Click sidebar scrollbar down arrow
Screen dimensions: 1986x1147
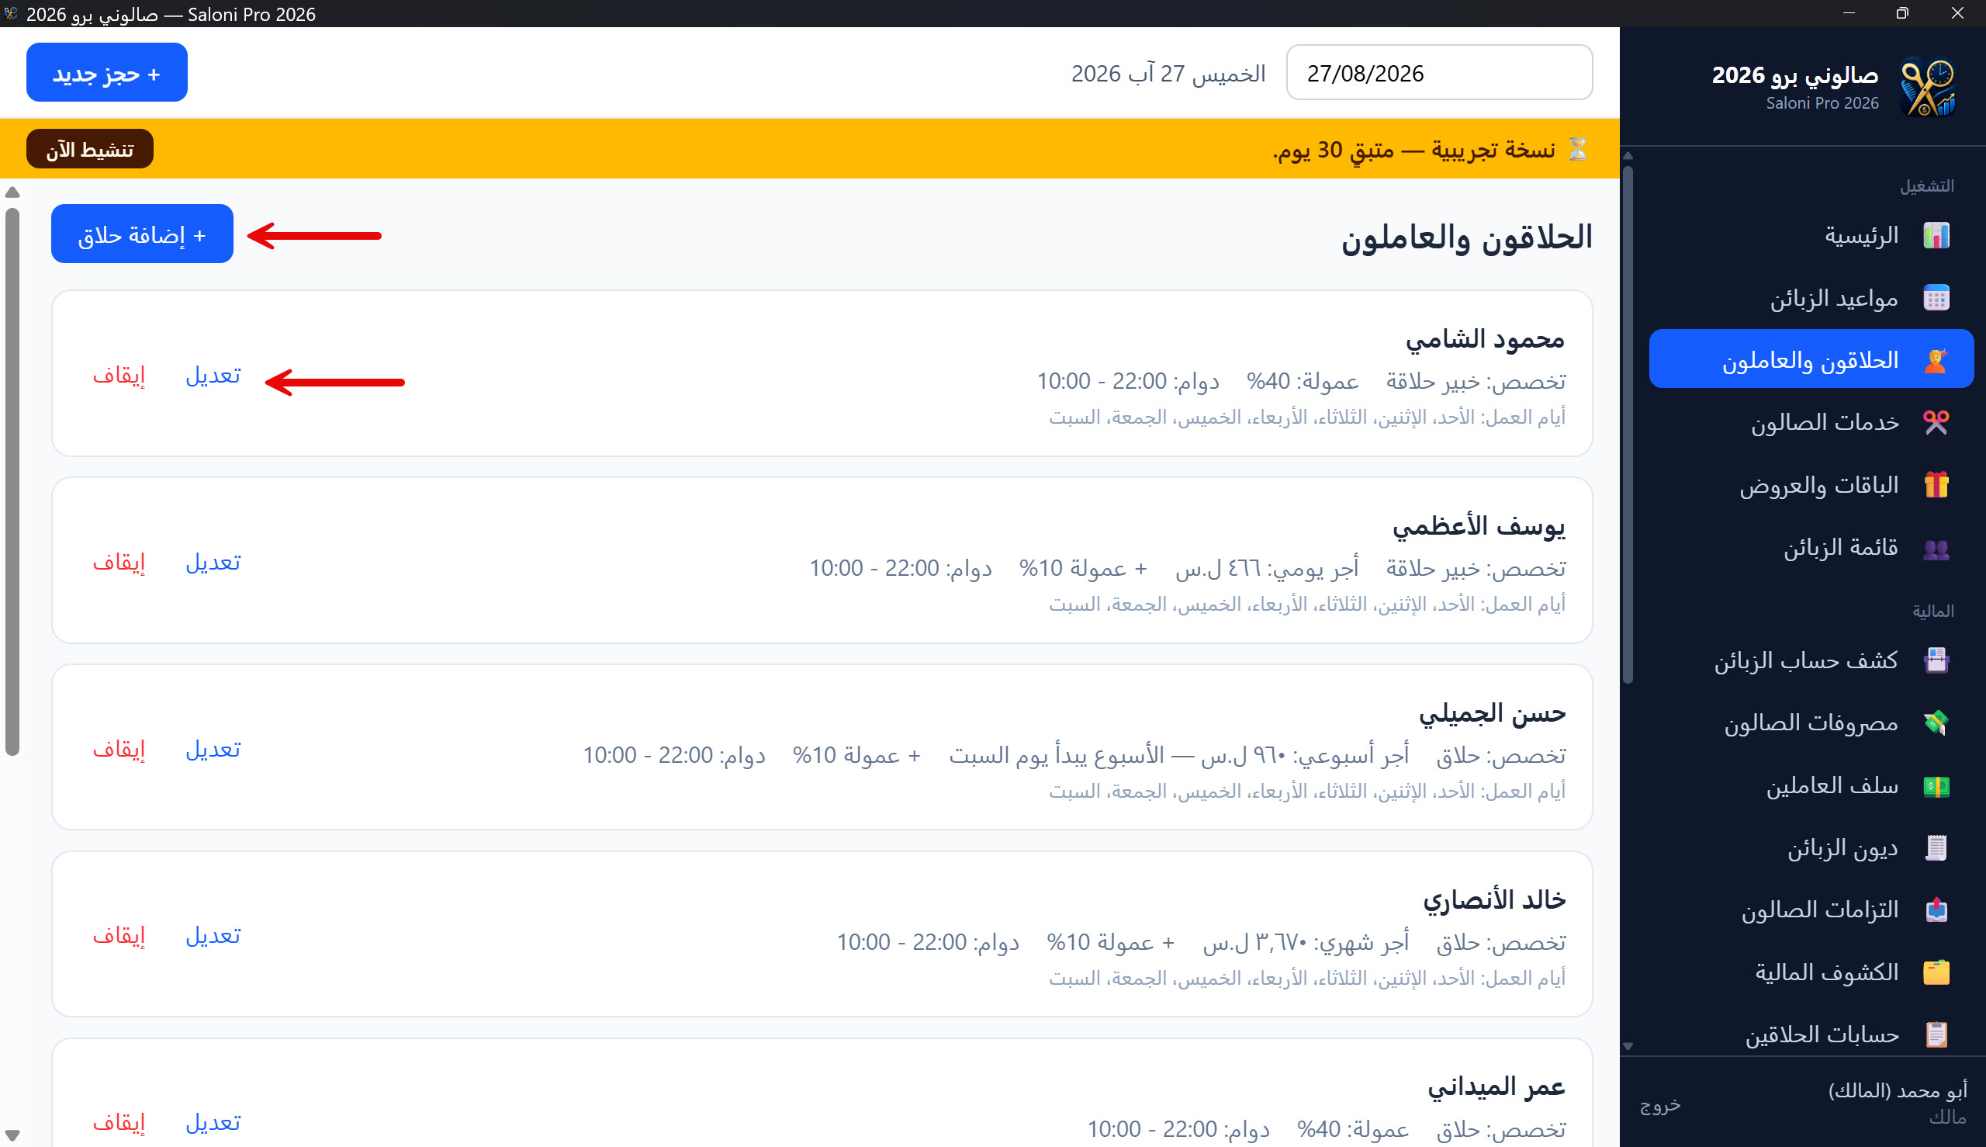(1628, 1047)
